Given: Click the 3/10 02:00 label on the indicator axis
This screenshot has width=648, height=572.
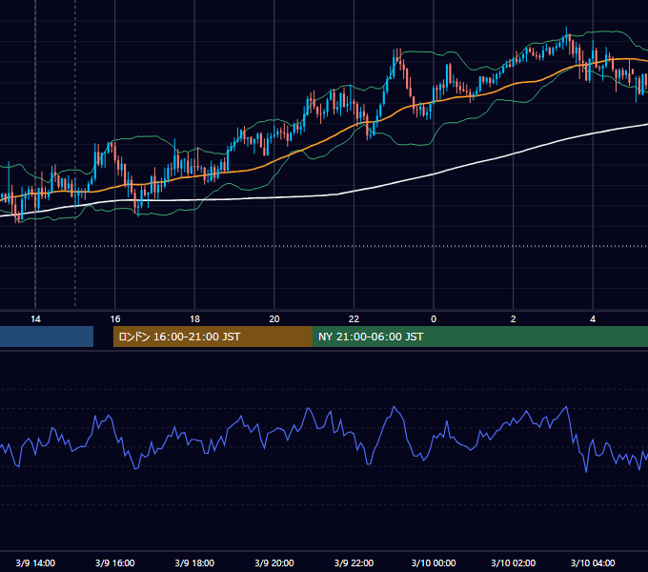Looking at the screenshot, I should click(x=514, y=562).
